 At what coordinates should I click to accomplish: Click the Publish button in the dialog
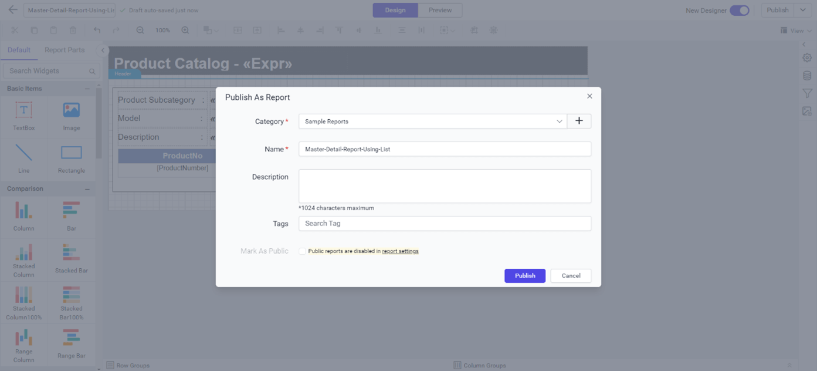(524, 275)
